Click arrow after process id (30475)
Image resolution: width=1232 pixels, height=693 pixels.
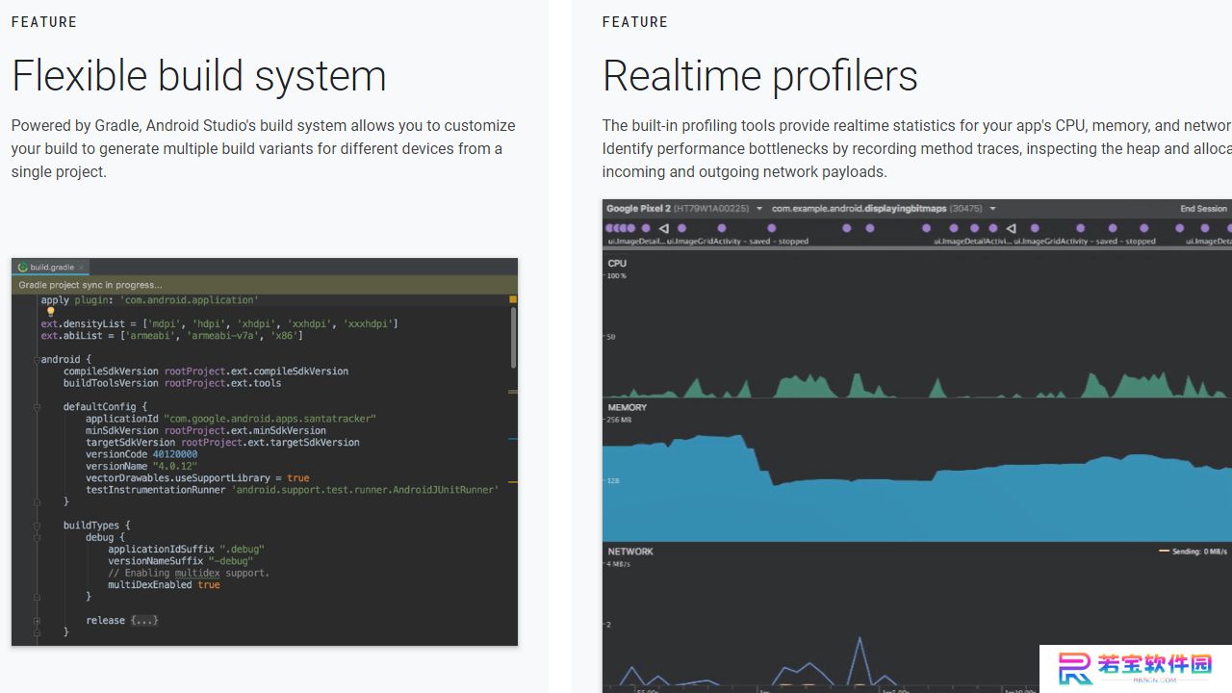[992, 209]
